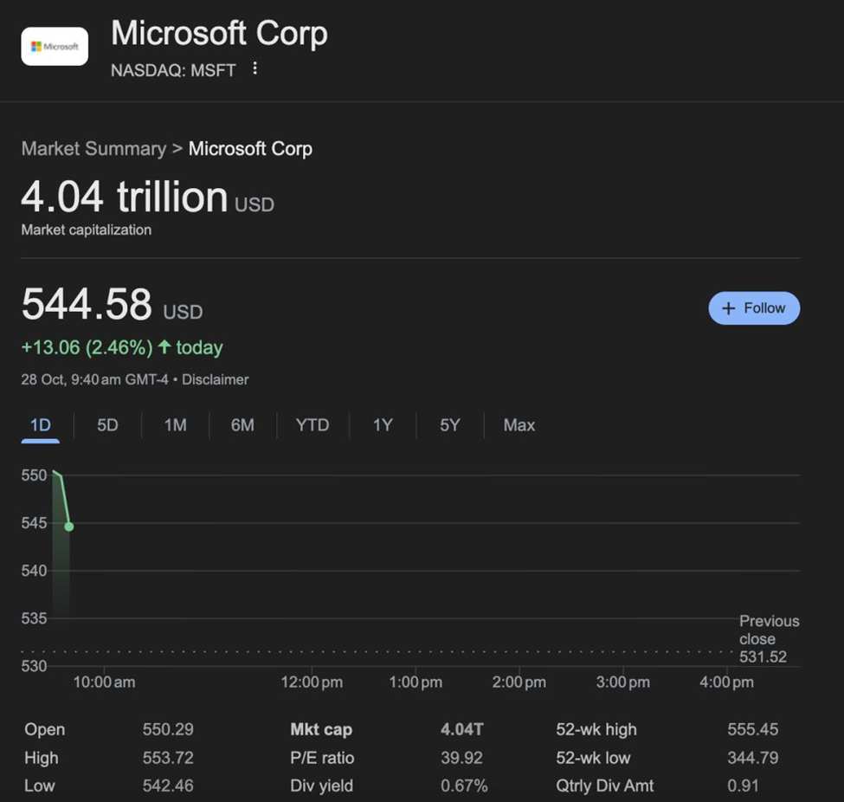The image size is (844, 802).
Task: View the 1Y chart range
Action: pos(383,425)
